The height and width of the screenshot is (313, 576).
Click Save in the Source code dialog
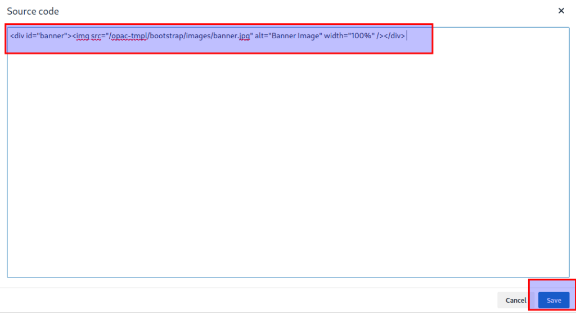pyautogui.click(x=553, y=300)
